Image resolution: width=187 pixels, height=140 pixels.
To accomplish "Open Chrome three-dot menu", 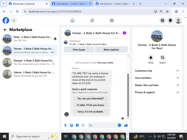I will [183, 12].
